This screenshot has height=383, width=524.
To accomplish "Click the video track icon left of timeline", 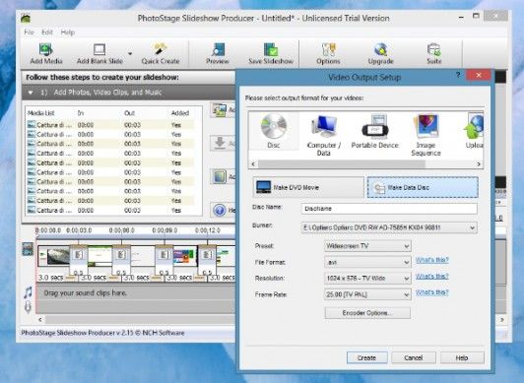I will point(28,249).
